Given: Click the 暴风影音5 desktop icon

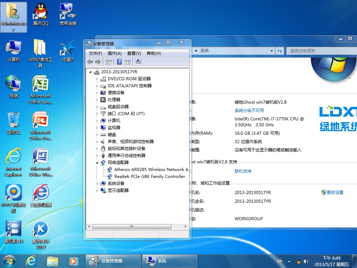Looking at the screenshot, I should 14,232.
